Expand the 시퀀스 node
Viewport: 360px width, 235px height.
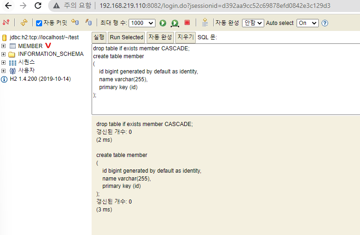tap(3, 62)
